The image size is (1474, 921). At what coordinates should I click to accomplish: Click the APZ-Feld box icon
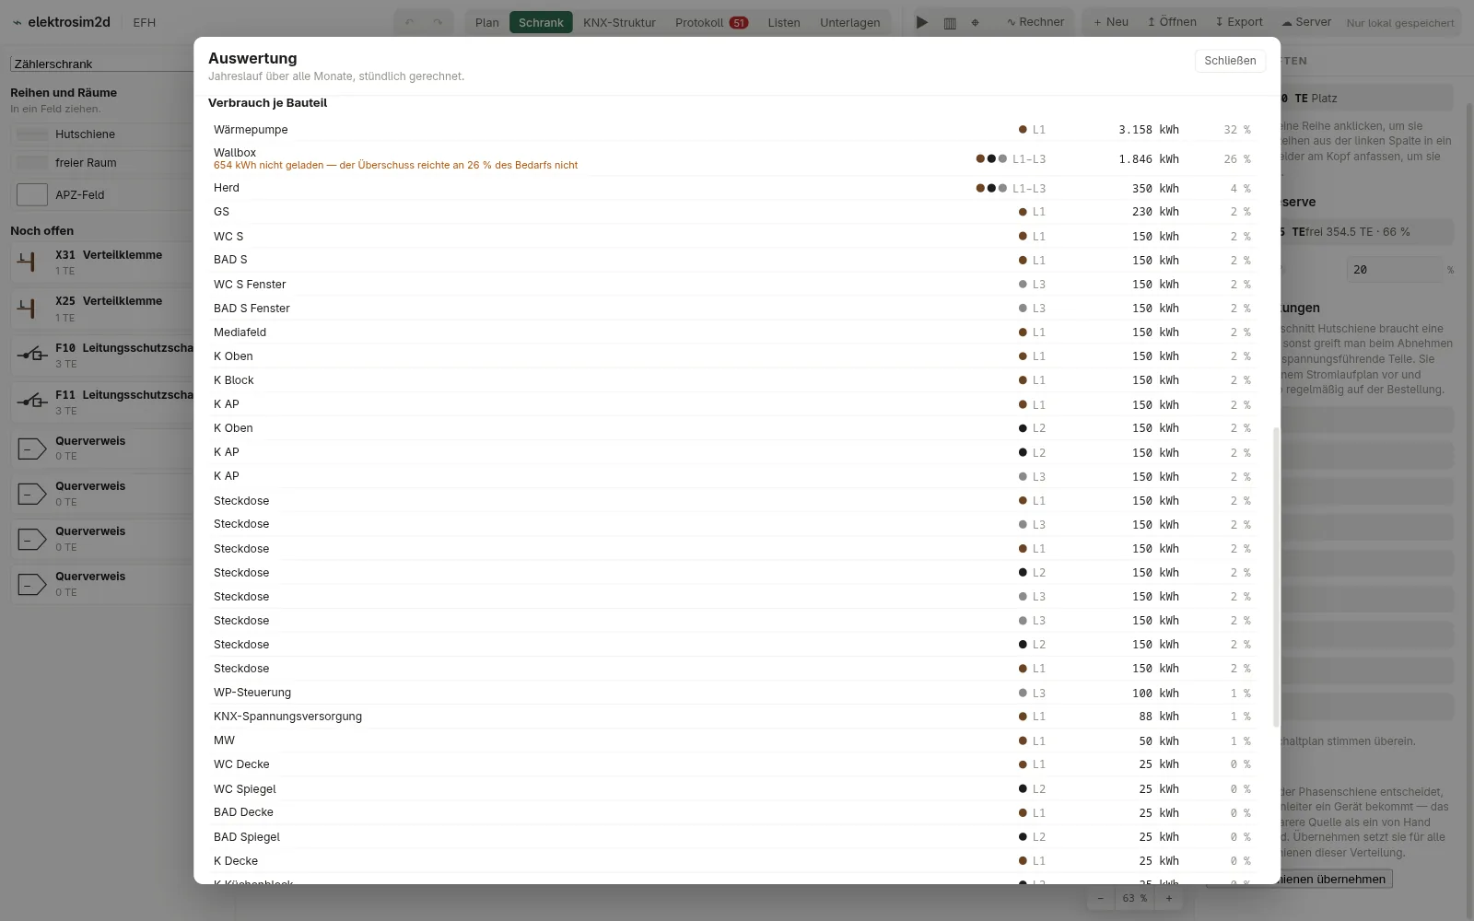click(x=32, y=194)
